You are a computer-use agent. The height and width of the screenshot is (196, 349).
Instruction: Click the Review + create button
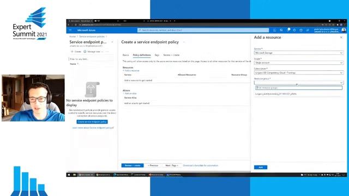(x=133, y=166)
